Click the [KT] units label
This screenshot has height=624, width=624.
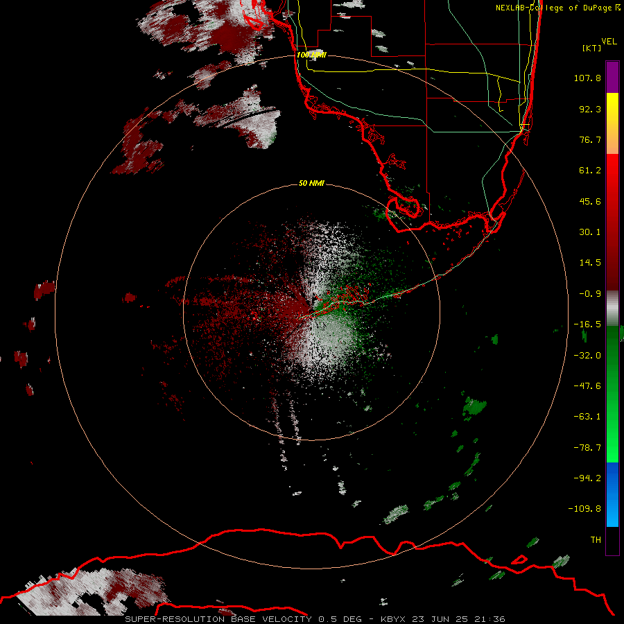592,48
